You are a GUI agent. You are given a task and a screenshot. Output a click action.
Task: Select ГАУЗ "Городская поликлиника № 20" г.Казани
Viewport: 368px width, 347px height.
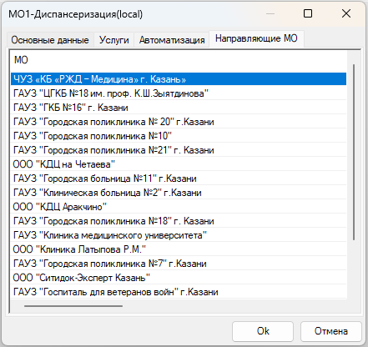(x=179, y=122)
